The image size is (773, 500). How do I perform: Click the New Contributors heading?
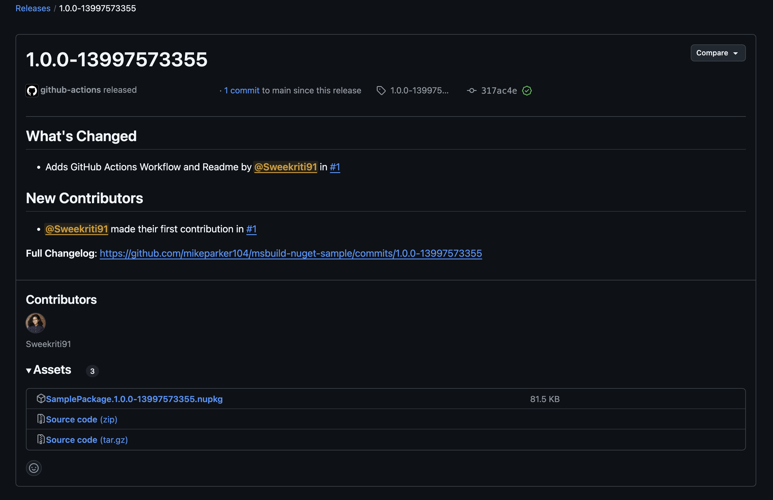[84, 198]
